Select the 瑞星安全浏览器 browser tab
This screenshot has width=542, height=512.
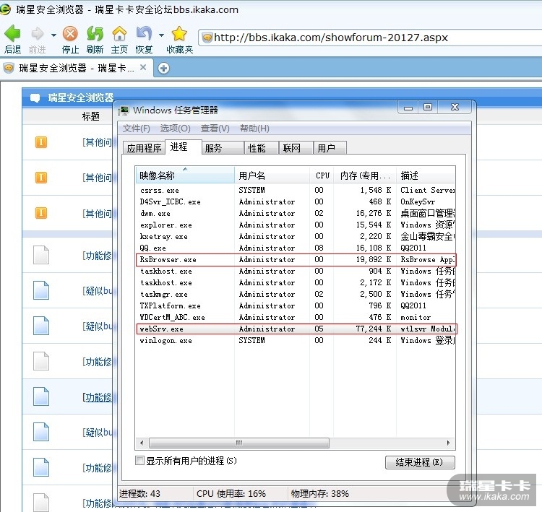[75, 68]
